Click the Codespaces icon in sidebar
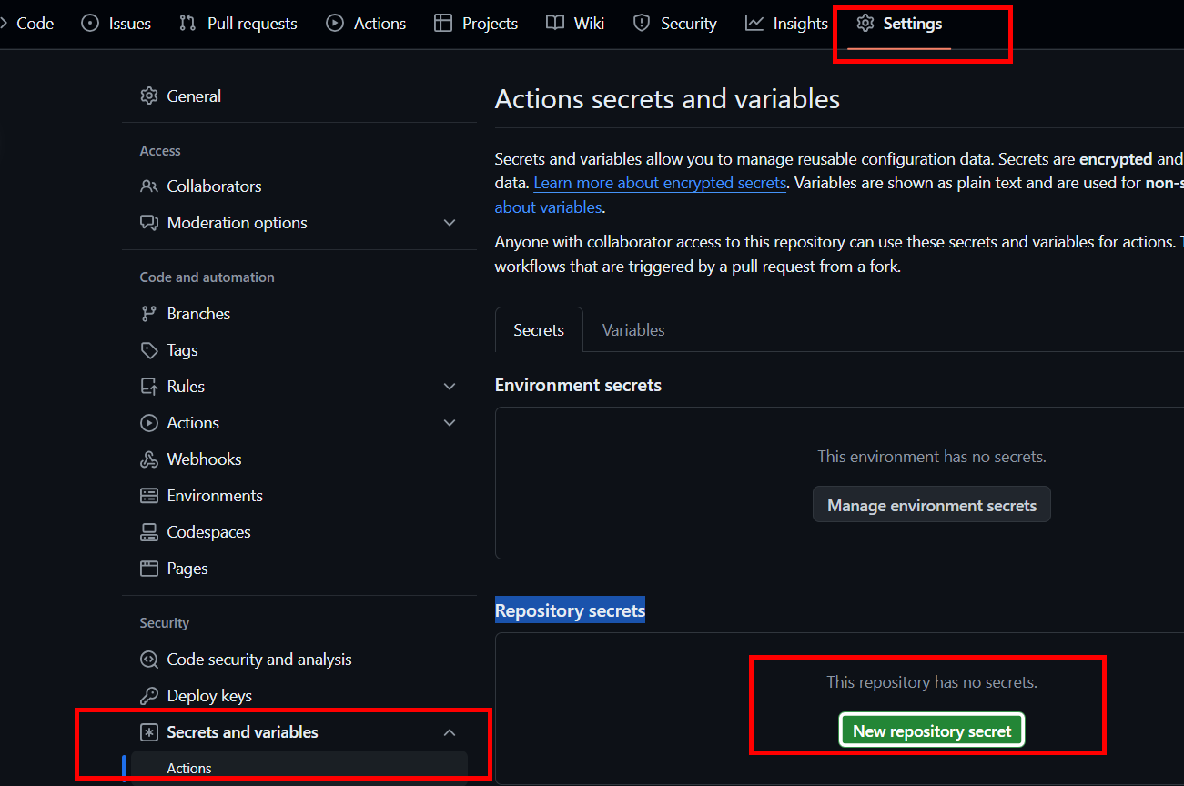The height and width of the screenshot is (786, 1184). pyautogui.click(x=149, y=532)
